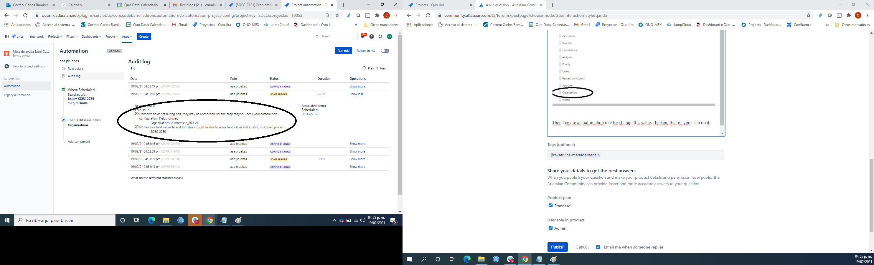Click the Run rule button

click(343, 51)
